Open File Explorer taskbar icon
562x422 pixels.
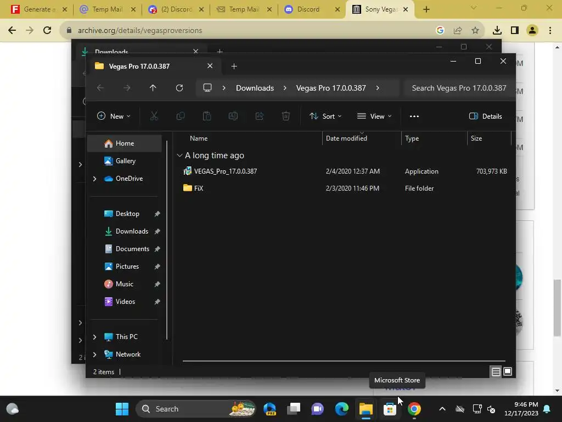366,409
